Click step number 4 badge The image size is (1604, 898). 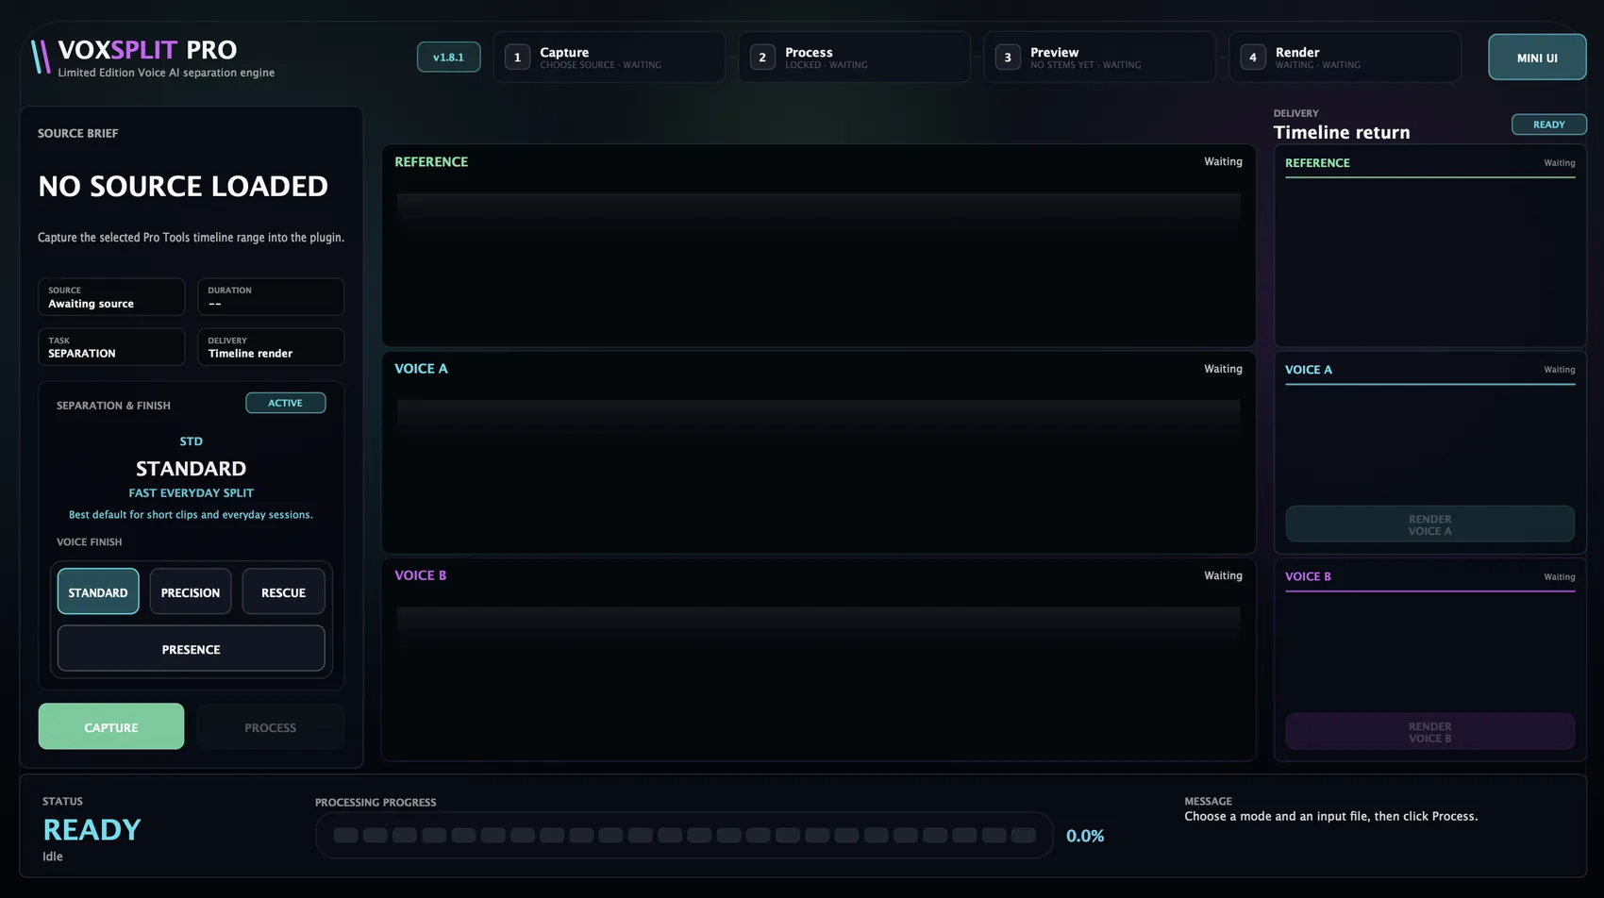coord(1253,58)
